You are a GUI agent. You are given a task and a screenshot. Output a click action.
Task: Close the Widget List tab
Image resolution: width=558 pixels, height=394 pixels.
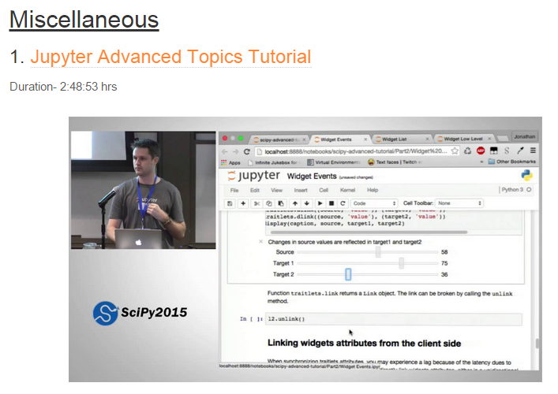point(427,139)
